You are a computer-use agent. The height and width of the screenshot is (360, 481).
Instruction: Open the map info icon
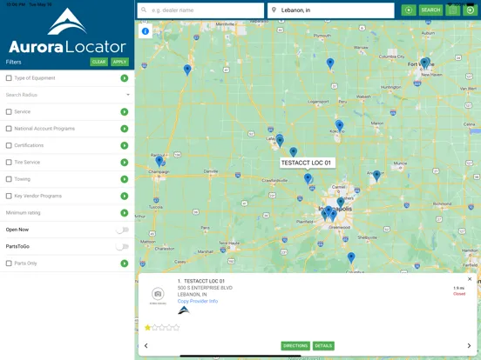tap(146, 31)
